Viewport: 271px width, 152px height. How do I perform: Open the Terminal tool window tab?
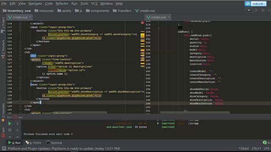54,143
